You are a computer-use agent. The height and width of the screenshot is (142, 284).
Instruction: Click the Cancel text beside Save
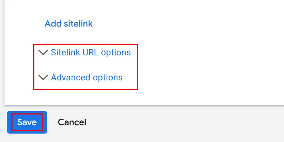(x=72, y=122)
